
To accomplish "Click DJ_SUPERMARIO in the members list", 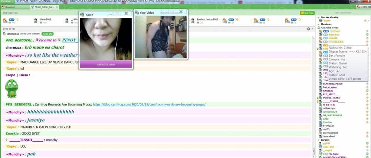I will (x=332, y=115).
